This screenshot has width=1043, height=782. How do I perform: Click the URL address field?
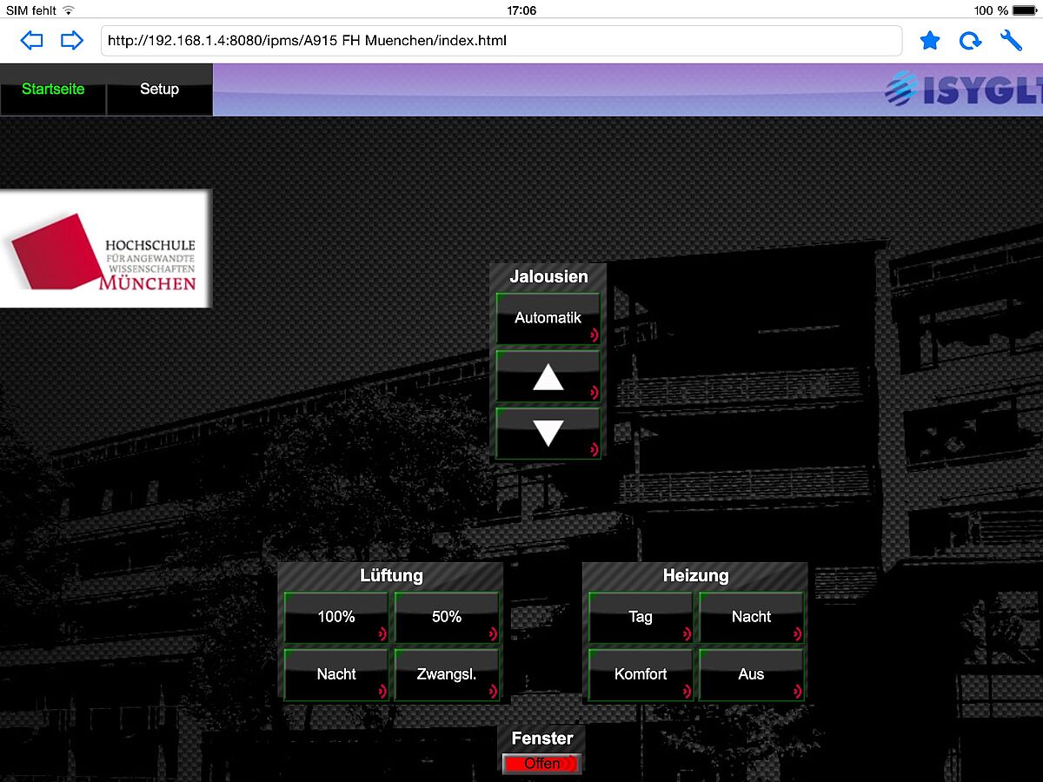(x=501, y=41)
